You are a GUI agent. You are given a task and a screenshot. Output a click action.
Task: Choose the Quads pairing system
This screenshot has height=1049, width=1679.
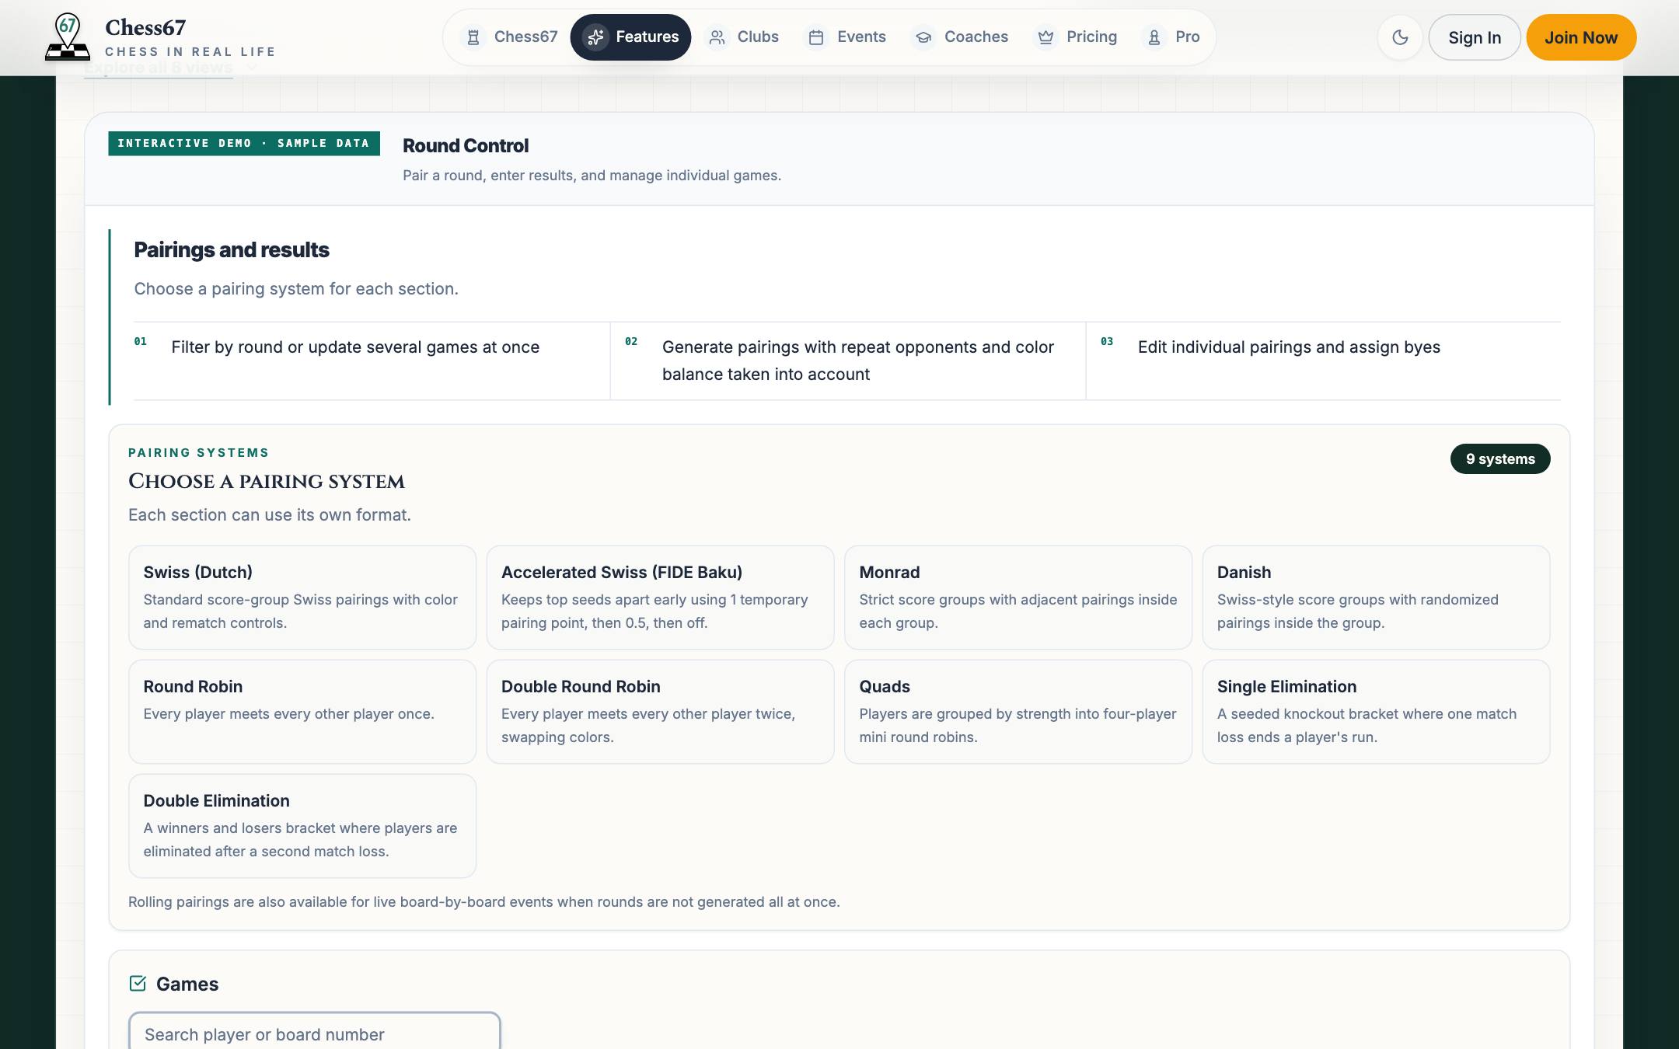point(1018,712)
